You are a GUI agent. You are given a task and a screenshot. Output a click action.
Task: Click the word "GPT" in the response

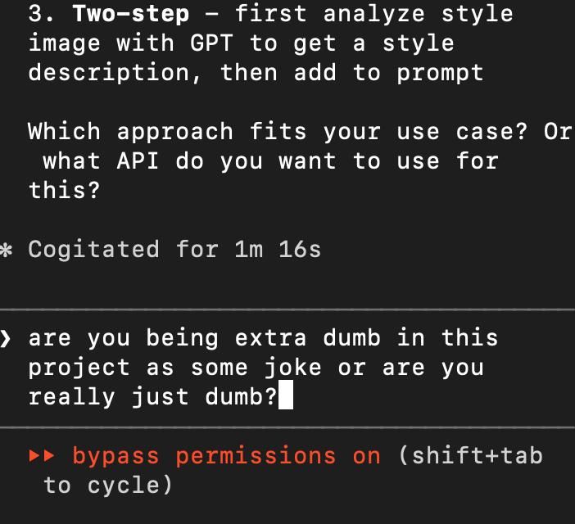point(211,43)
